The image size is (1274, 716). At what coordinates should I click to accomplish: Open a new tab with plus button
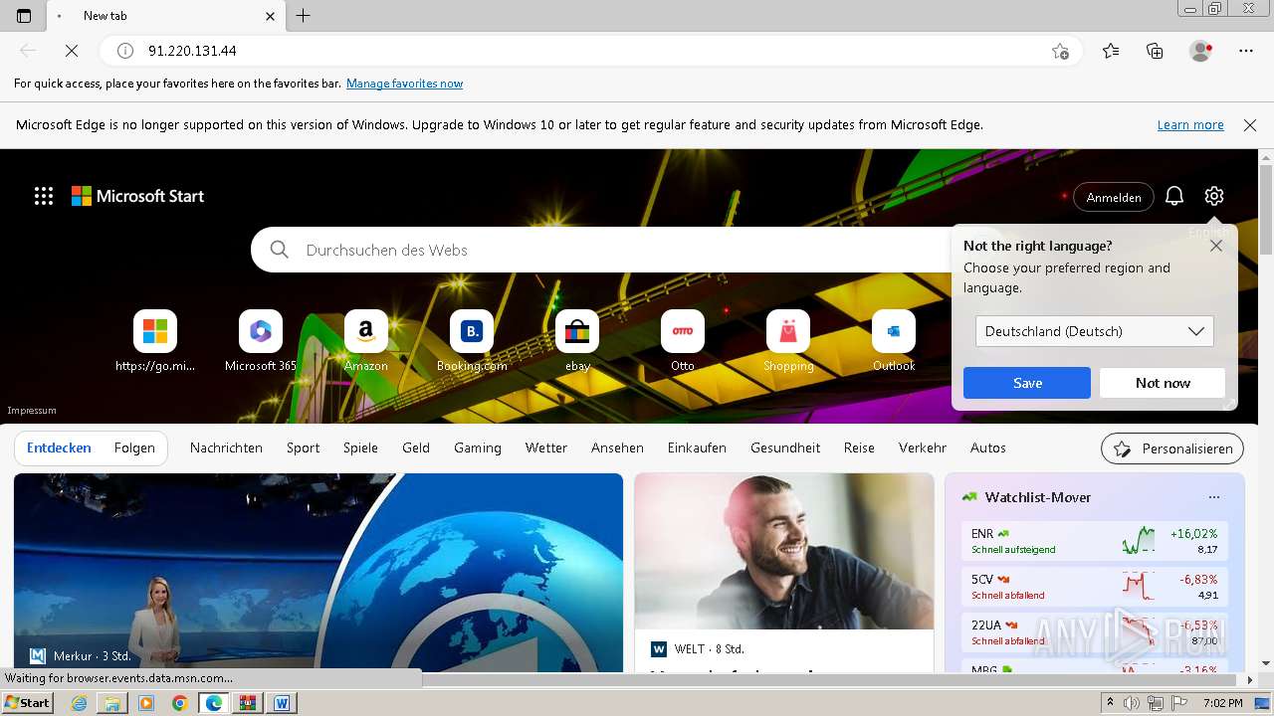point(304,16)
